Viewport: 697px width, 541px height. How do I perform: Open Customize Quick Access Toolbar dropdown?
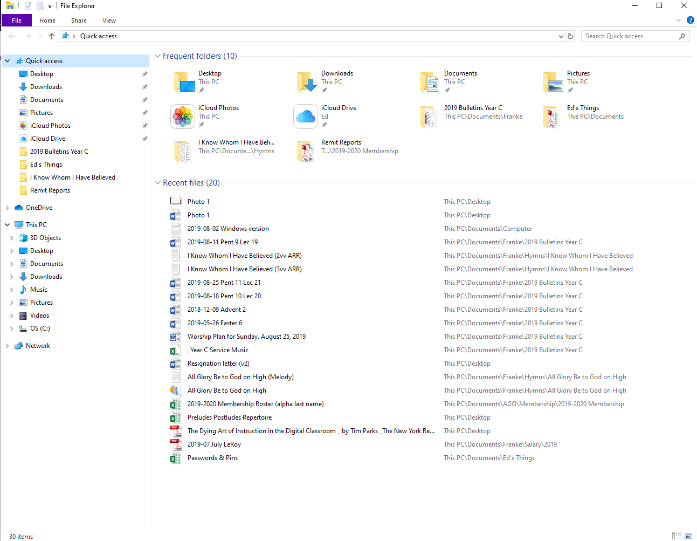(50, 6)
